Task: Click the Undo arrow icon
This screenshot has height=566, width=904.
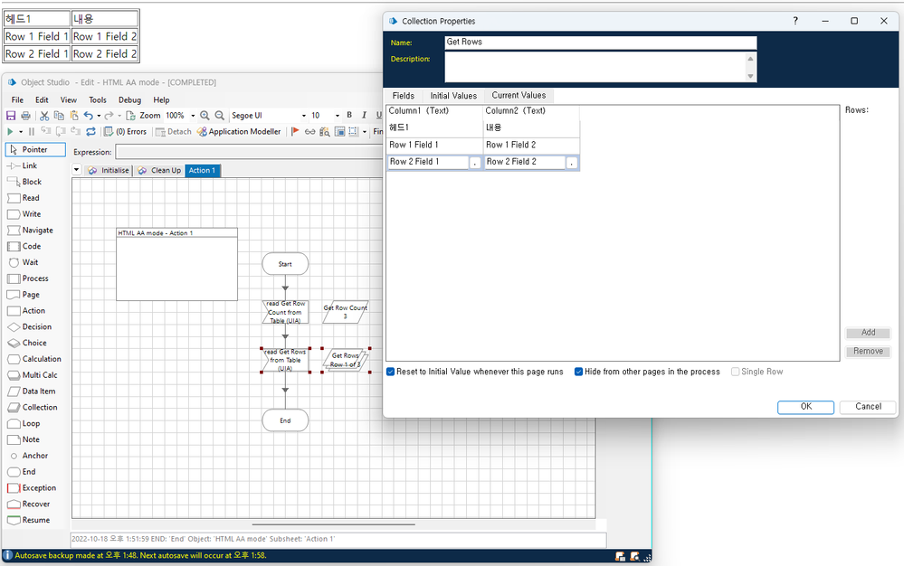Action: tap(88, 116)
